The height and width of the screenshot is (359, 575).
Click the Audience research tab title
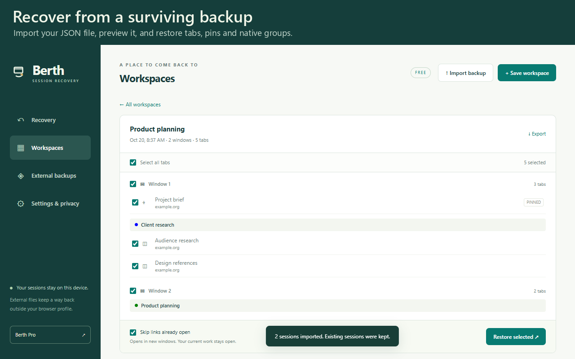(x=177, y=241)
